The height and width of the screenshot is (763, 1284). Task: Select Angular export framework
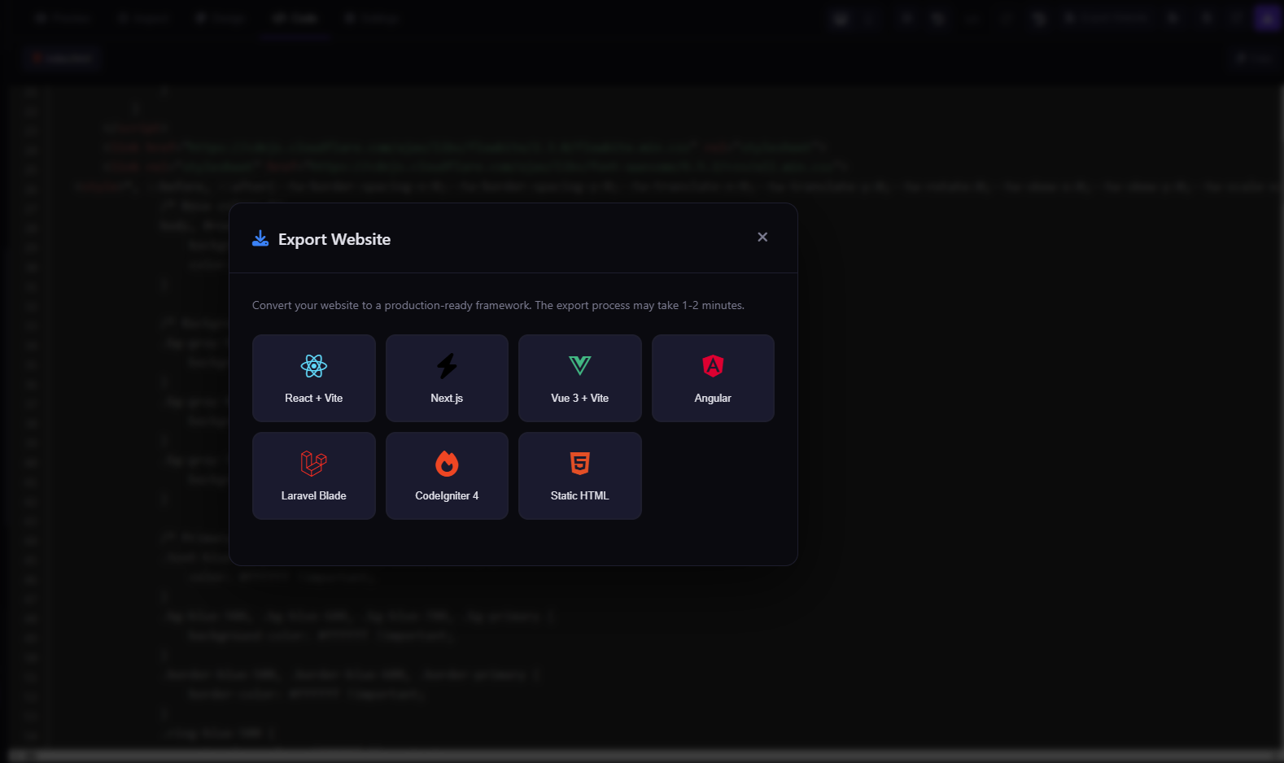click(713, 378)
